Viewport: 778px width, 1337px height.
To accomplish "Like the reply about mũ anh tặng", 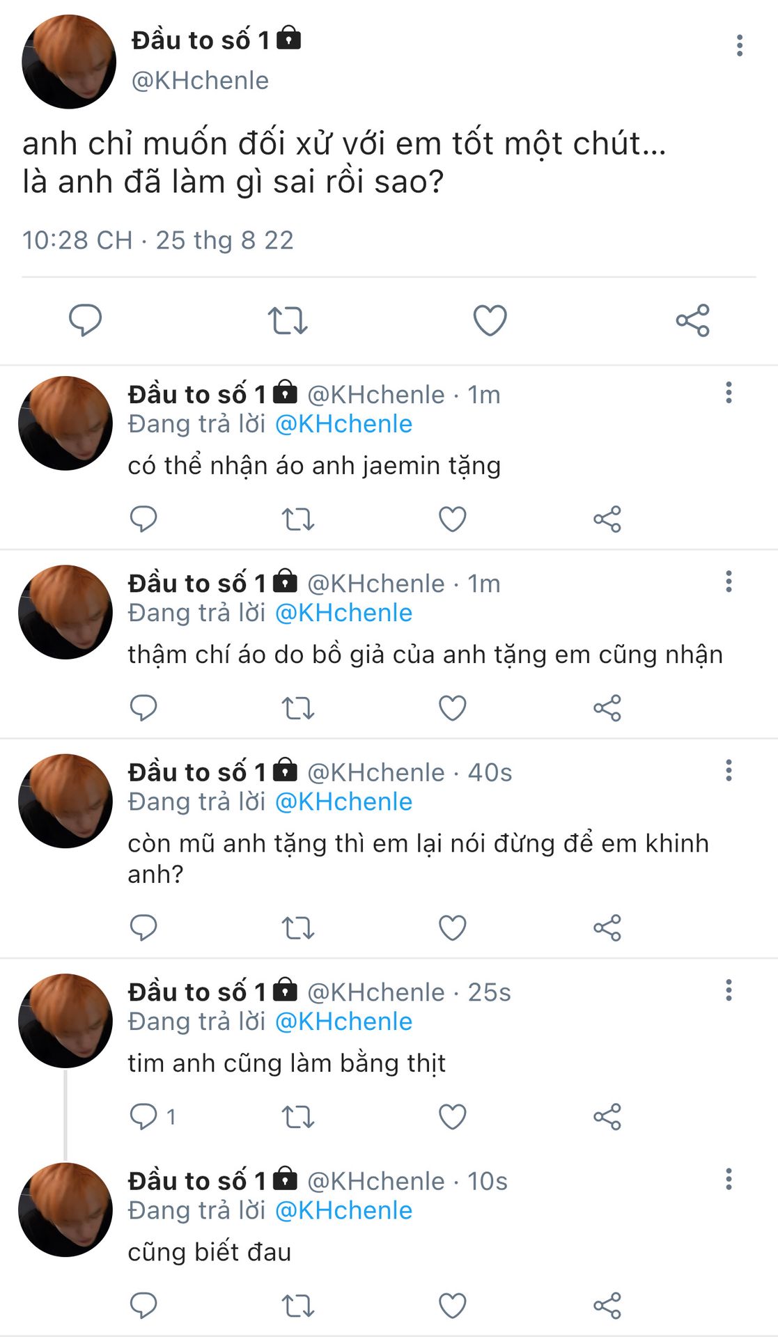I will [452, 928].
